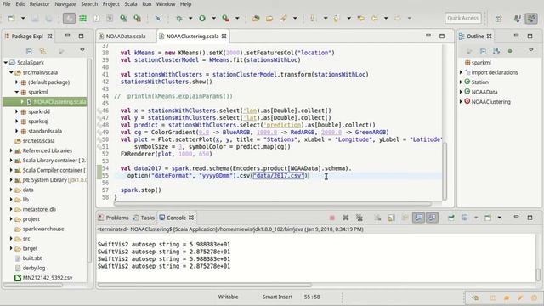Viewport: 544px width, 306px height.
Task: Click the Debug bug toolbar icon
Action: pyautogui.click(x=179, y=18)
